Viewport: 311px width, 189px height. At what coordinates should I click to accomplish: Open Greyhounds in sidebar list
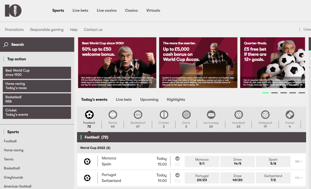(x=13, y=177)
